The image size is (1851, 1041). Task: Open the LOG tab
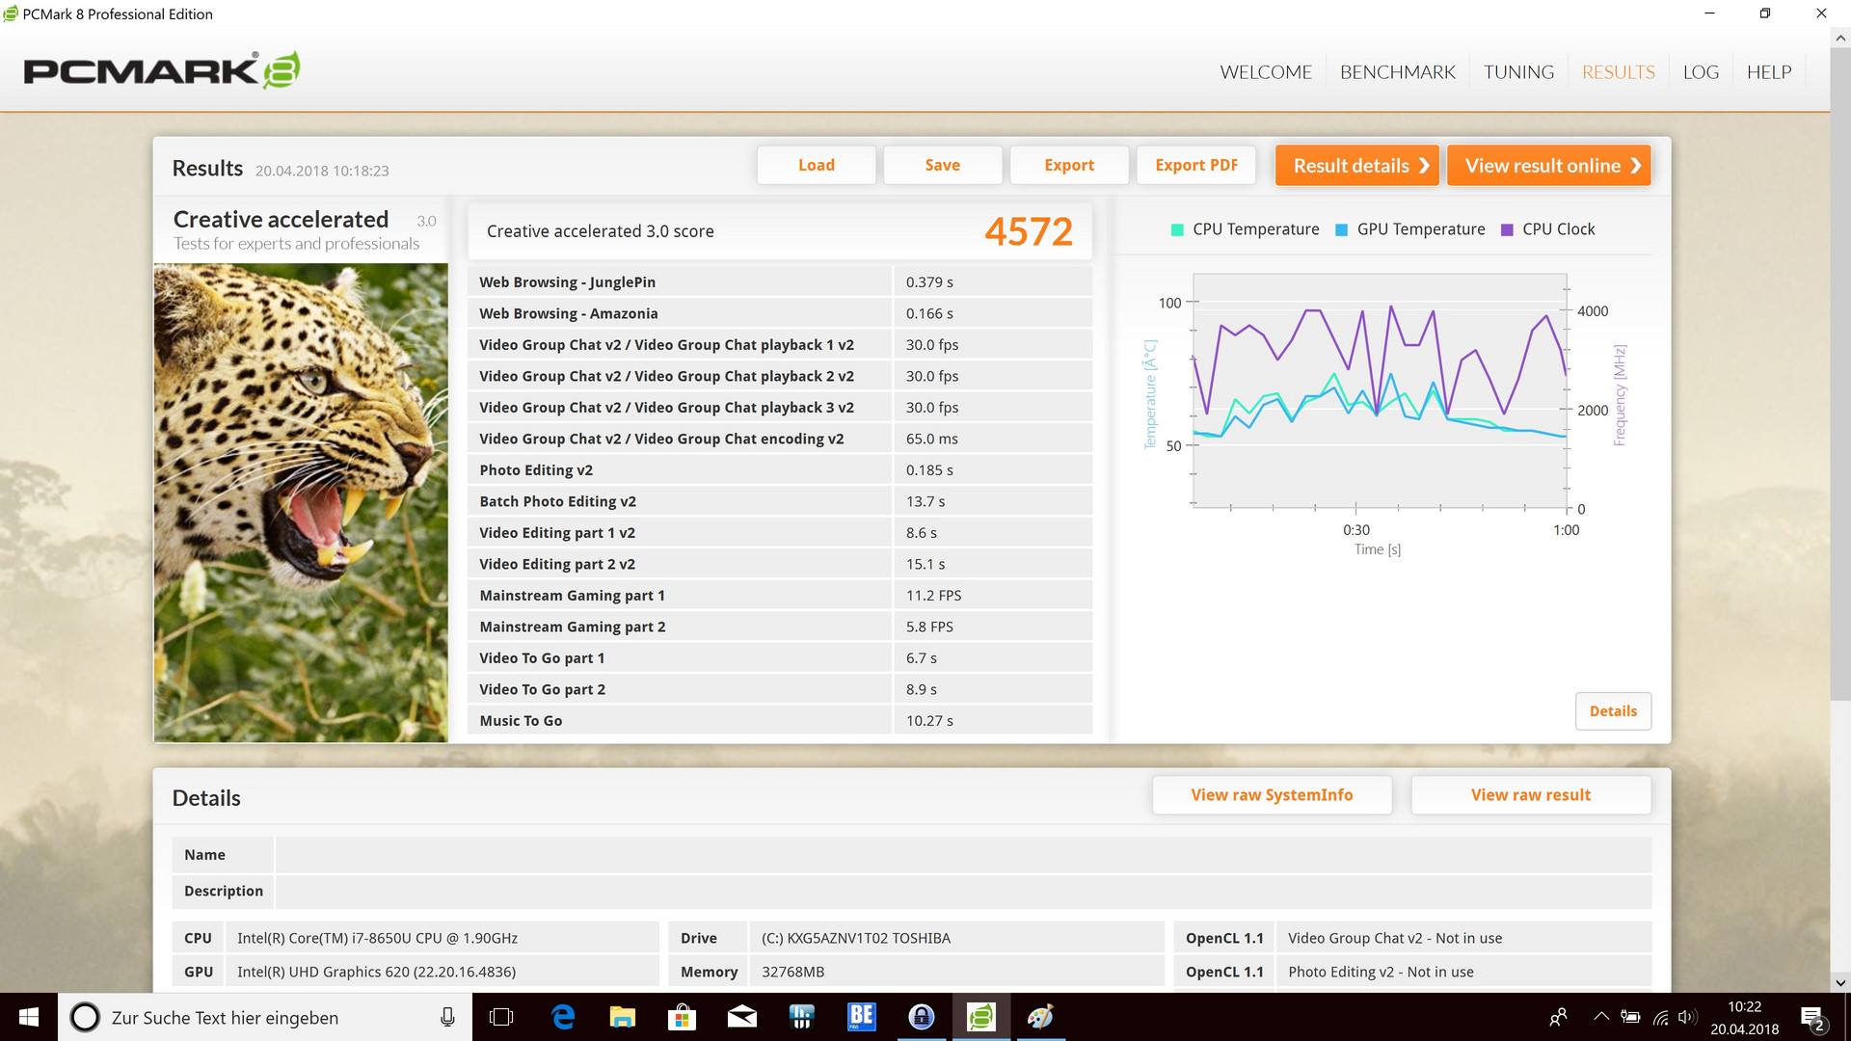click(x=1701, y=72)
